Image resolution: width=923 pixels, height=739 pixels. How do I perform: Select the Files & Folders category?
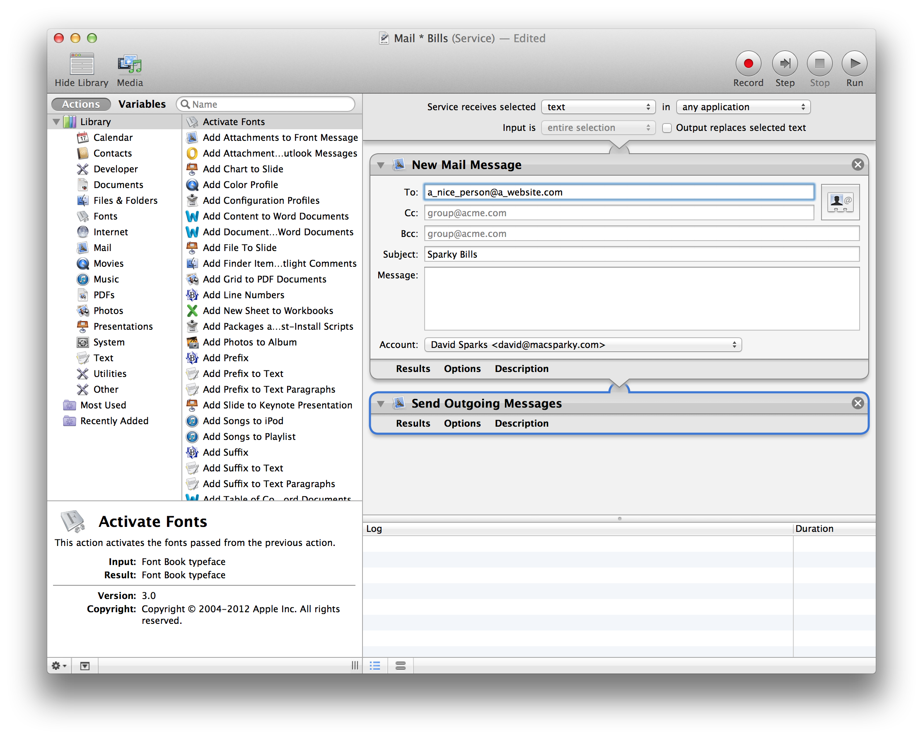(126, 200)
